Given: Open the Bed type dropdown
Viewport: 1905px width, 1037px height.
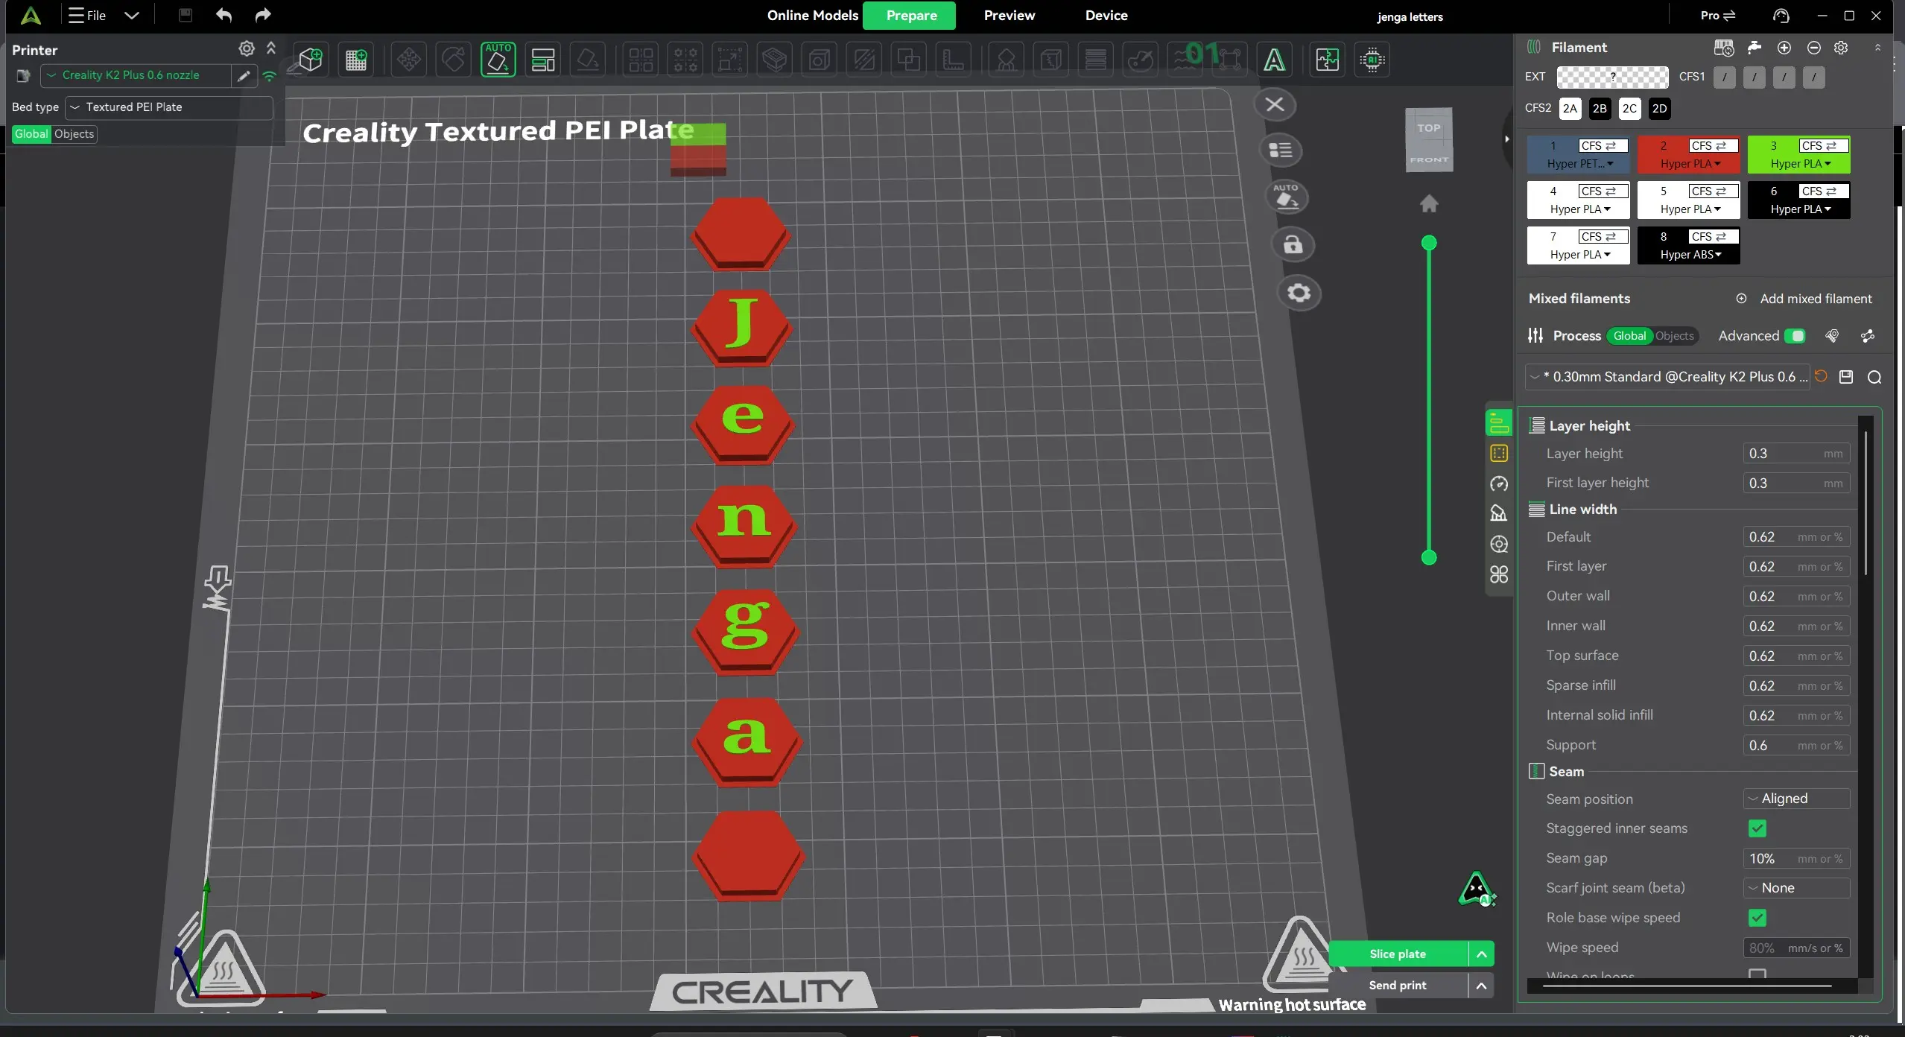Looking at the screenshot, I should coord(169,107).
